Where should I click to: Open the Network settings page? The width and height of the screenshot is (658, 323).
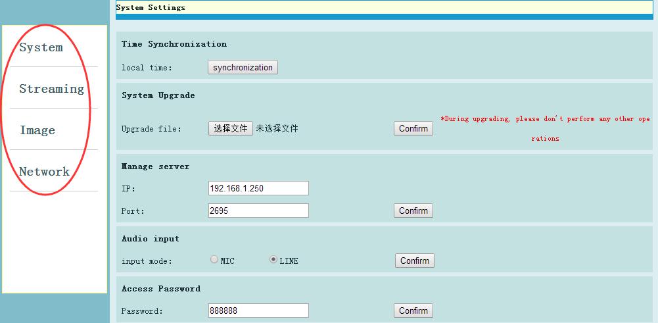click(44, 172)
